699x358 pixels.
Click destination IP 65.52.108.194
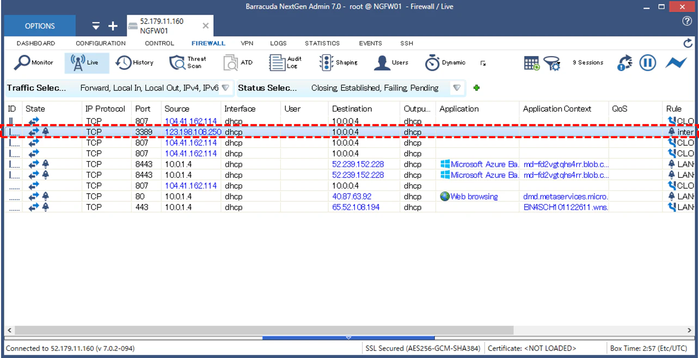(x=356, y=207)
